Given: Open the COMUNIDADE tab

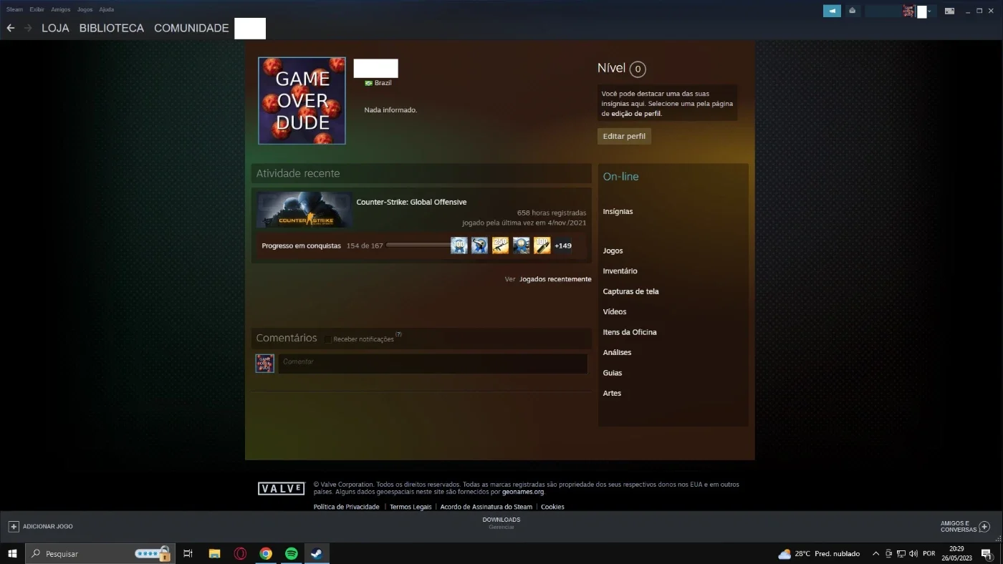Looking at the screenshot, I should [191, 29].
